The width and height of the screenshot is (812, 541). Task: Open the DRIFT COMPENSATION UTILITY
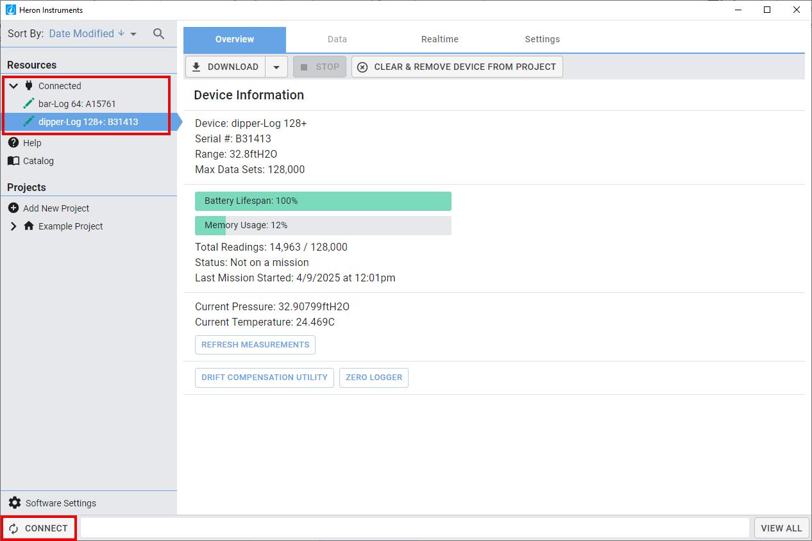coord(264,377)
